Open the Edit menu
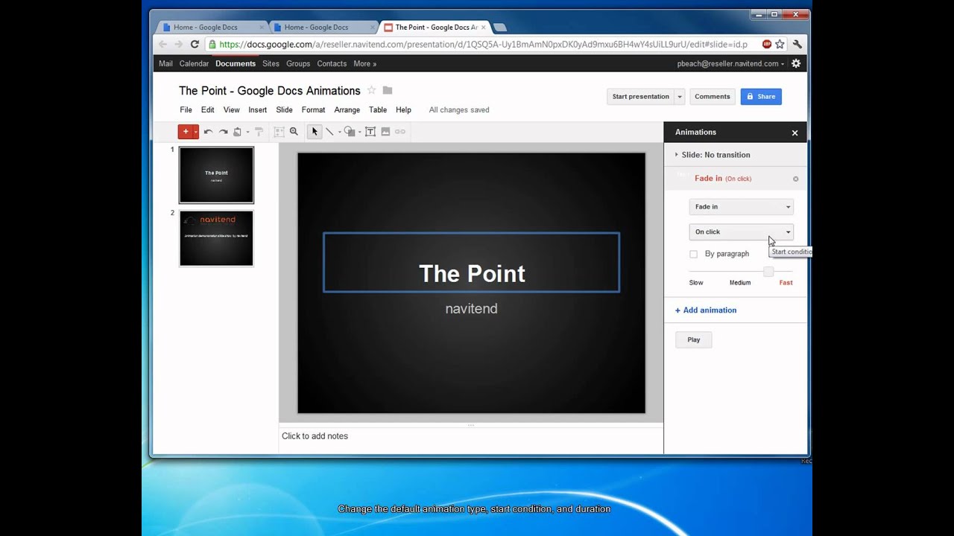 click(207, 109)
